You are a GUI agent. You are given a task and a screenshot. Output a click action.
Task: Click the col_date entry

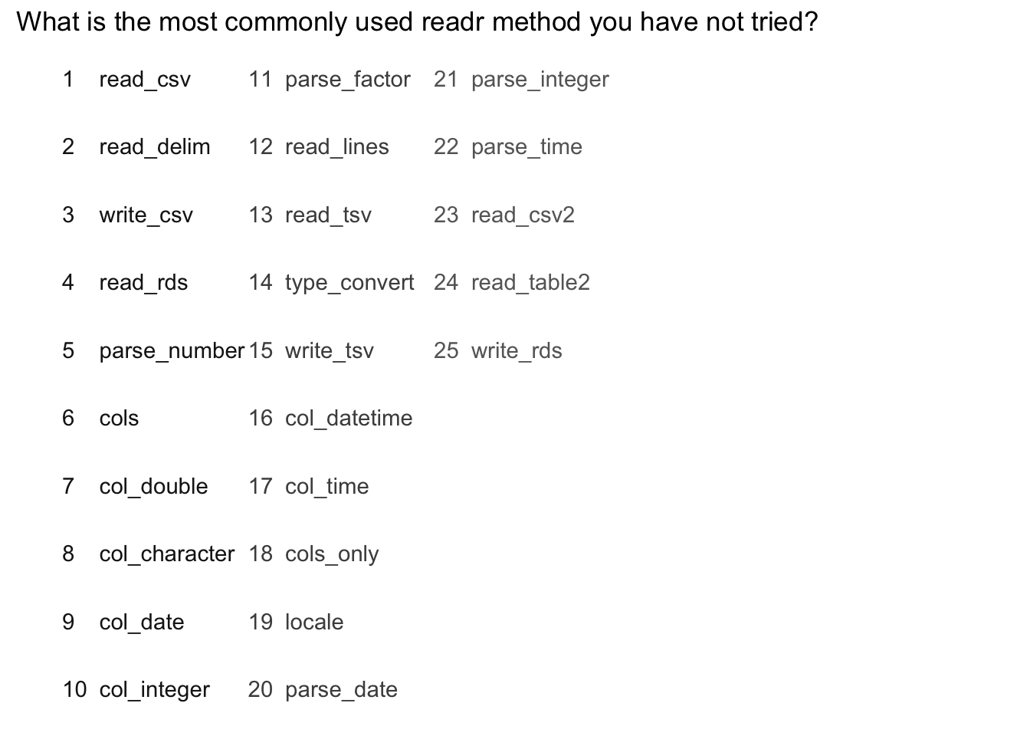click(142, 623)
